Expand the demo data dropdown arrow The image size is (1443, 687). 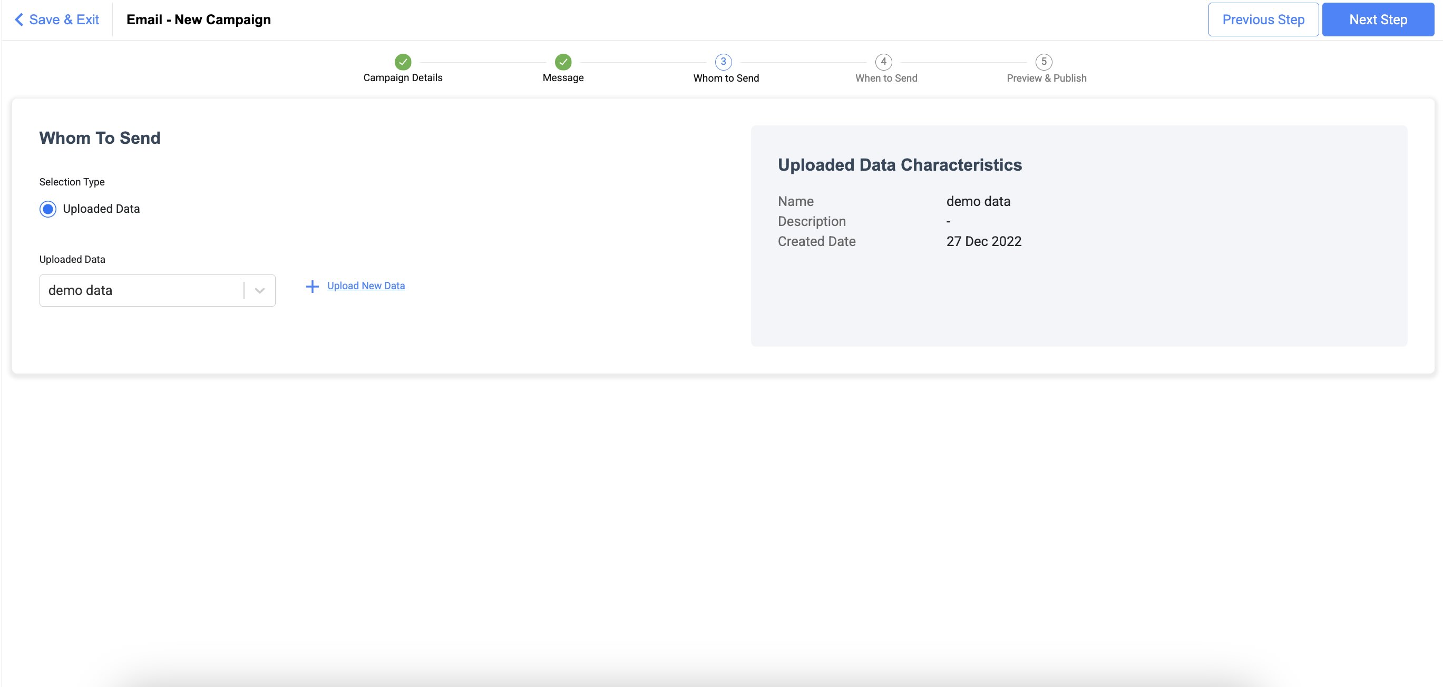click(259, 291)
